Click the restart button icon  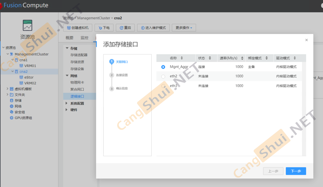pos(121,28)
